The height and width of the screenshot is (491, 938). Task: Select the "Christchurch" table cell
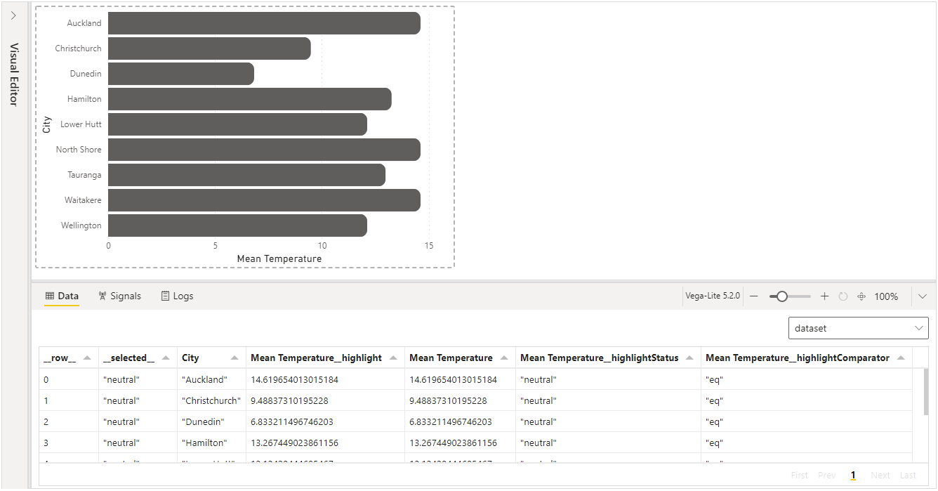pyautogui.click(x=211, y=401)
